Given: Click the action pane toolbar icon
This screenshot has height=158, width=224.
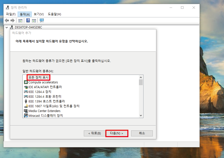Looking at the screenshot, I should [x=34, y=21].
